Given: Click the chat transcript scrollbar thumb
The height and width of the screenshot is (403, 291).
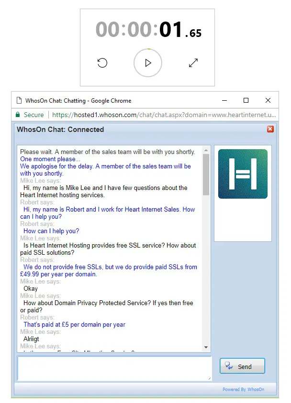Looking at the screenshot, I should (x=206, y=175).
